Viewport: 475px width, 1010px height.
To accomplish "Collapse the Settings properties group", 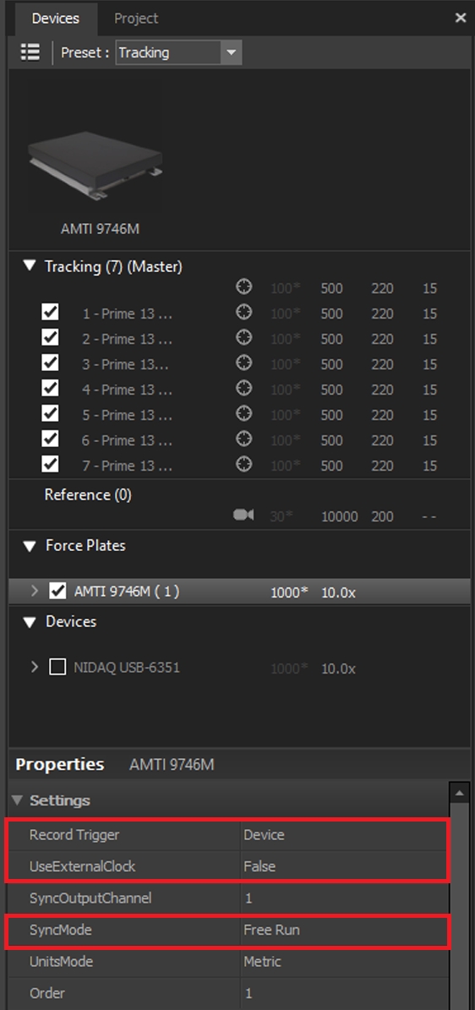I will (x=18, y=800).
